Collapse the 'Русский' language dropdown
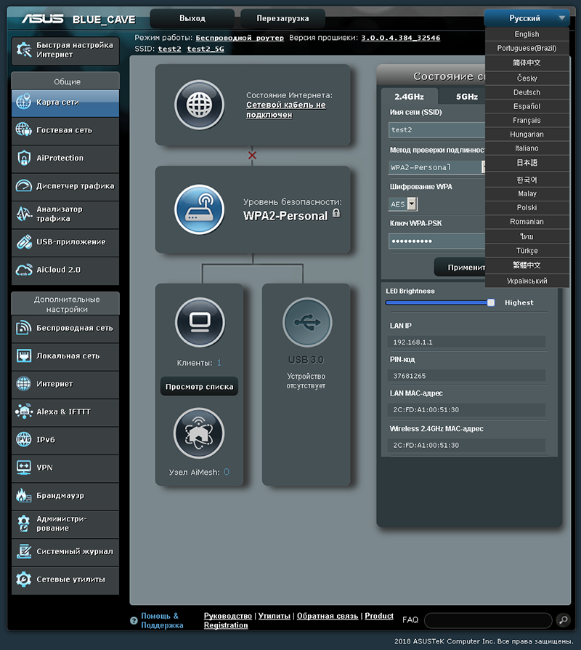Viewport: 581px width, 650px height. pos(527,18)
